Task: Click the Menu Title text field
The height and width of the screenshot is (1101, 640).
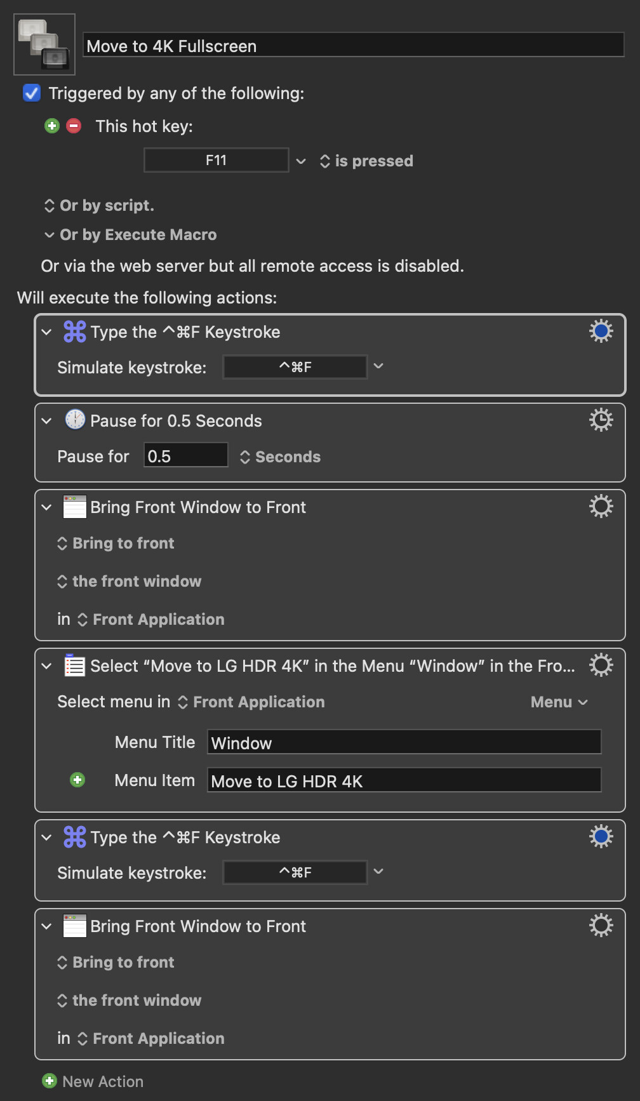Action: click(404, 742)
